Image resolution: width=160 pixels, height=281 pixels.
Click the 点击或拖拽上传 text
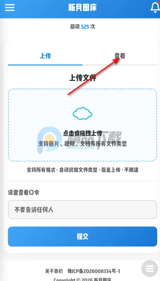83,133
